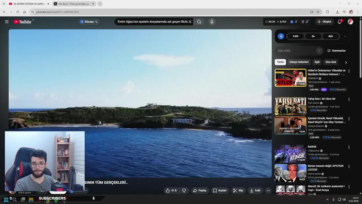Open options menu for kimse masum değil video

pyautogui.click(x=349, y=166)
